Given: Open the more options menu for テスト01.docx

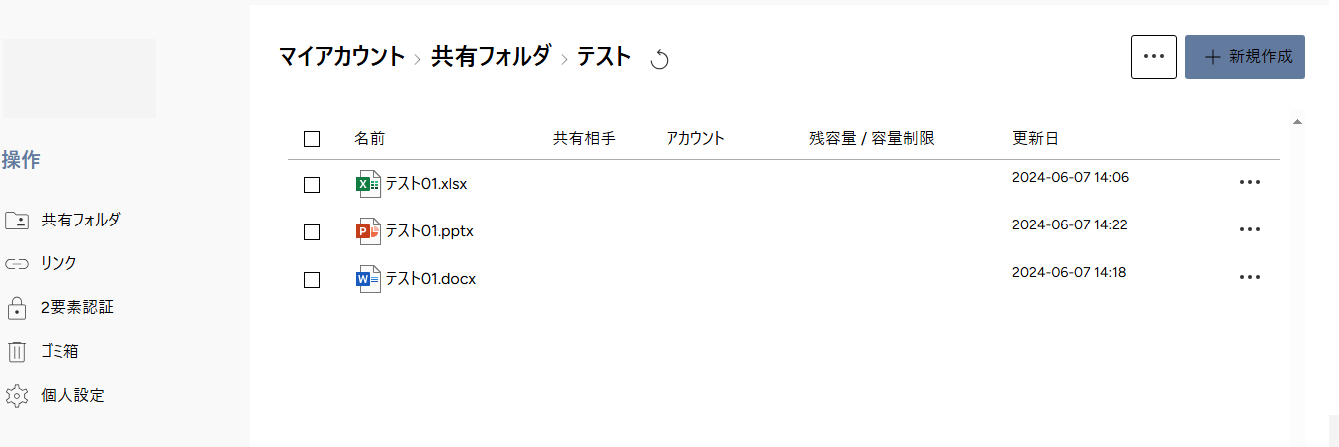Looking at the screenshot, I should tap(1249, 277).
